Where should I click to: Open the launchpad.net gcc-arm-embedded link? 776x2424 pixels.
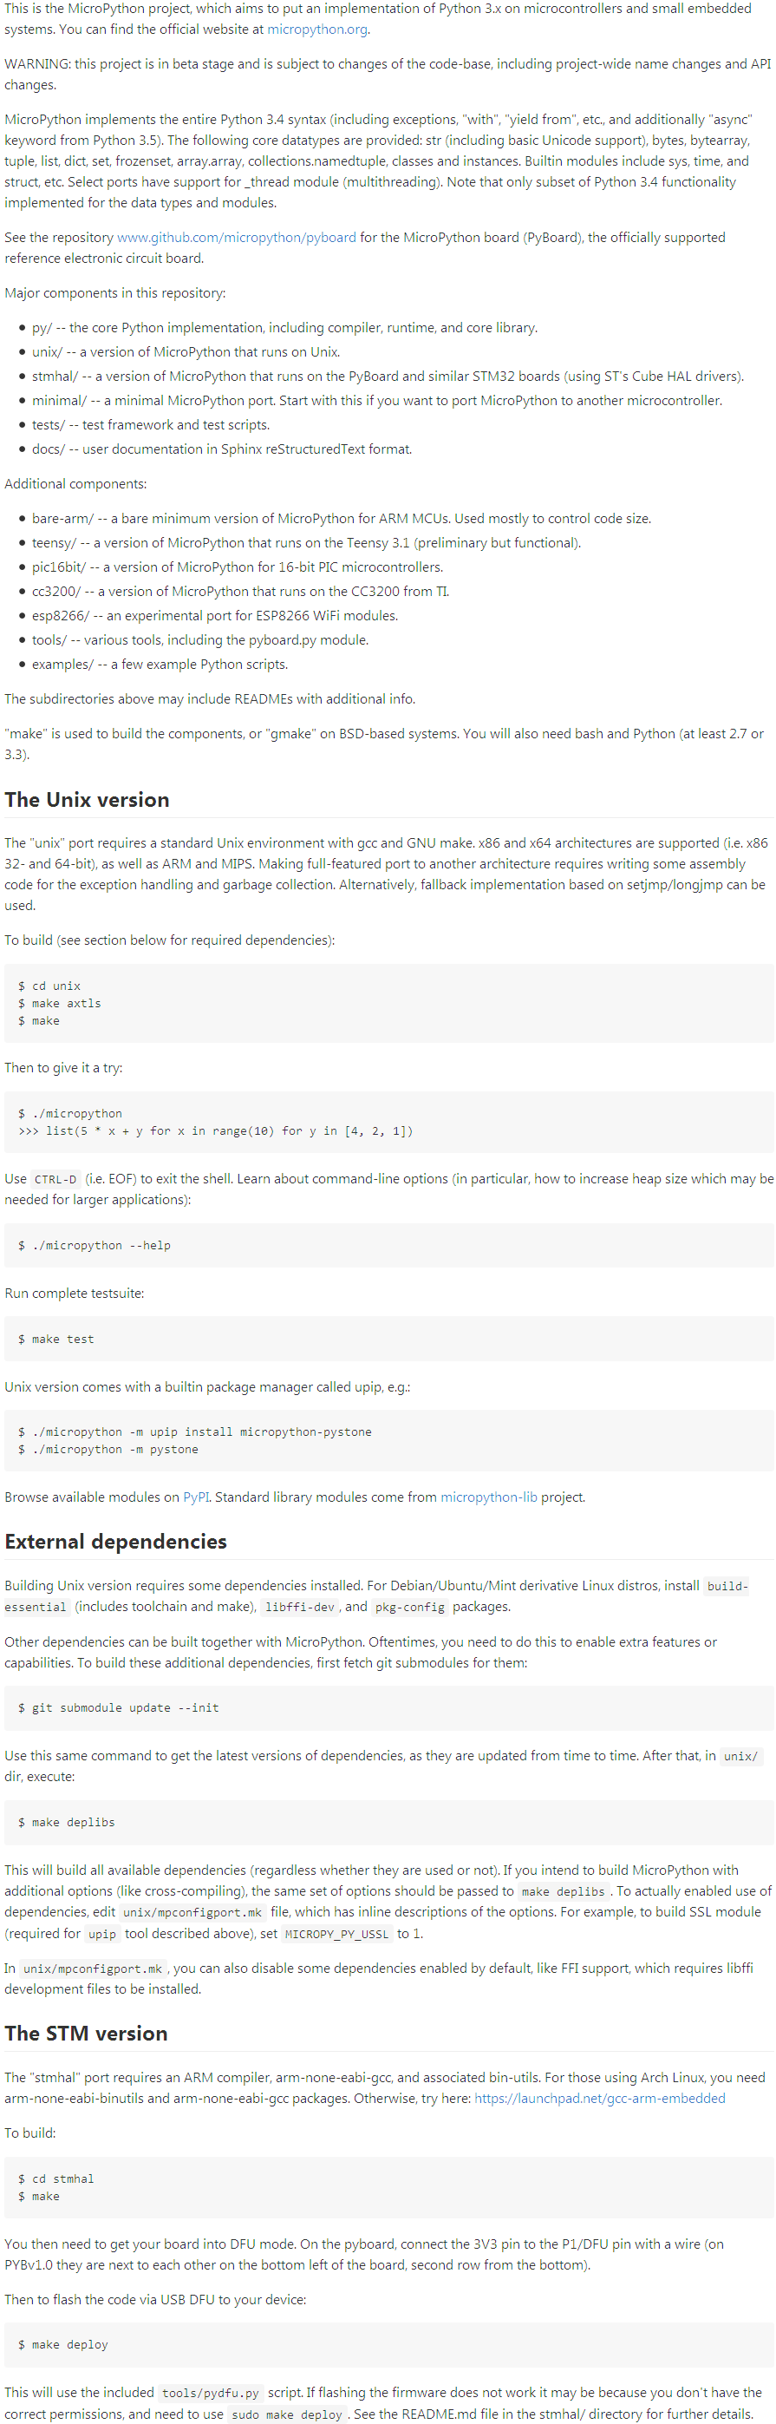coord(599,2098)
